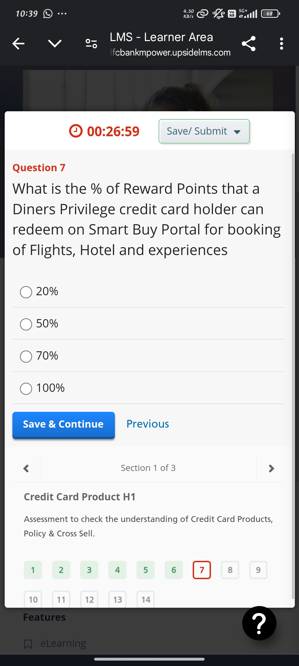Image resolution: width=299 pixels, height=666 pixels.
Task: Open the Save/ Submit dropdown
Action: point(204,131)
